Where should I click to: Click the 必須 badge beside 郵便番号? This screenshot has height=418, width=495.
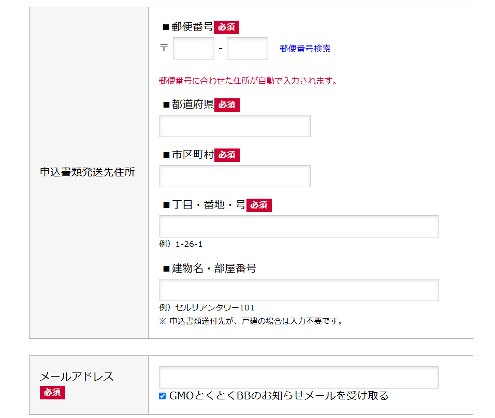226,27
